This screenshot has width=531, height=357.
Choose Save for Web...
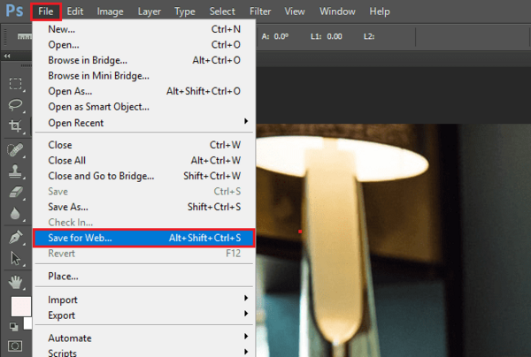coord(144,238)
